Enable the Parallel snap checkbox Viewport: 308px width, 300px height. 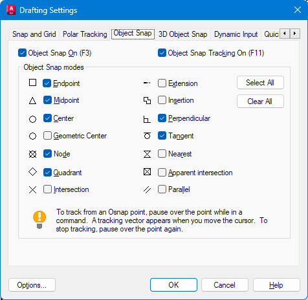162,189
